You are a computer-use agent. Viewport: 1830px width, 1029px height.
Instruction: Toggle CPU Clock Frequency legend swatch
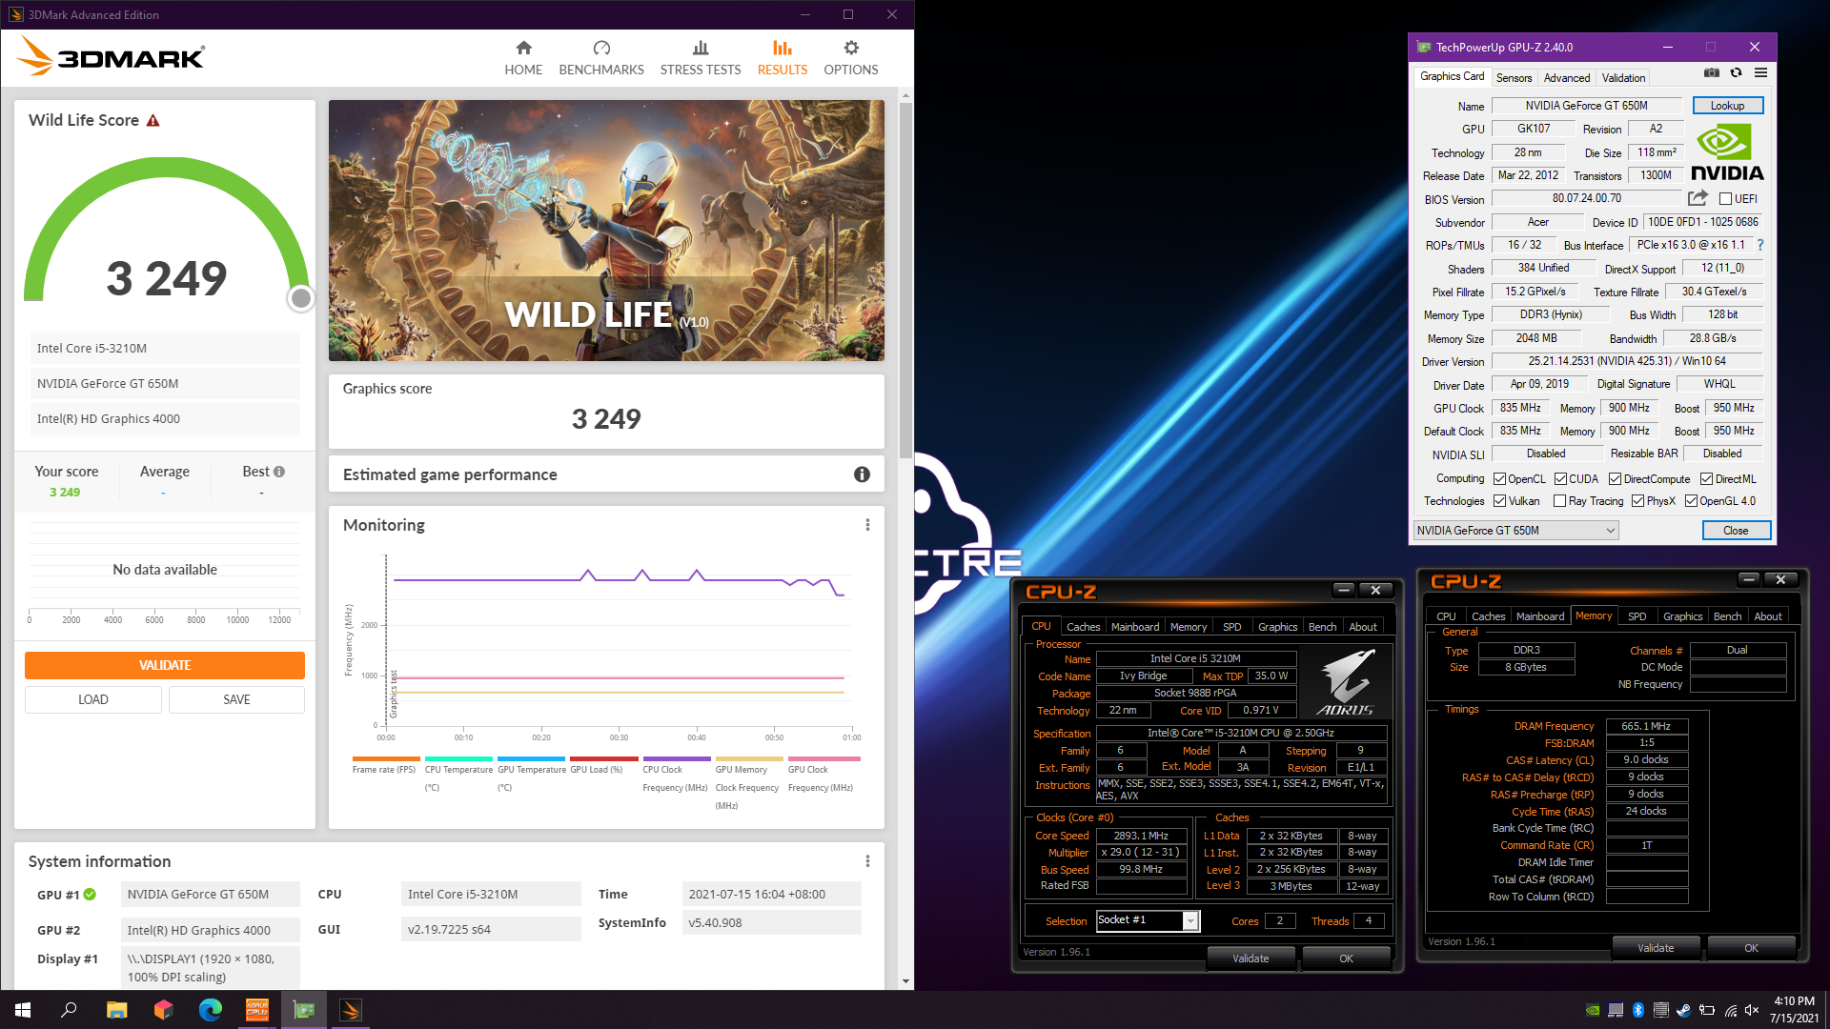click(x=677, y=759)
